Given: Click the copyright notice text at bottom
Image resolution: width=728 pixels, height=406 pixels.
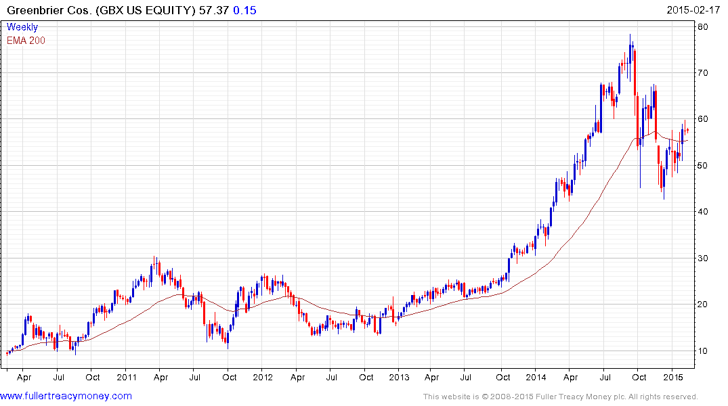Looking at the screenshot, I should pos(561,397).
